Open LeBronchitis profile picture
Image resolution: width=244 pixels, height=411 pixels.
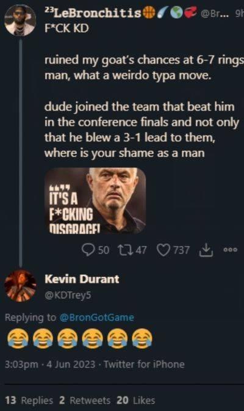(x=20, y=20)
